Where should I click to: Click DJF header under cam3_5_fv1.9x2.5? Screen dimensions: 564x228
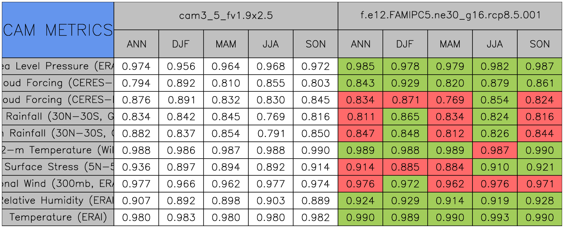coord(181,44)
